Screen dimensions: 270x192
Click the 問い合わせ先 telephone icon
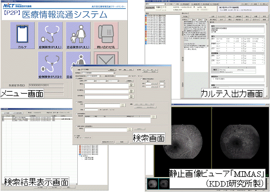tap(106, 36)
